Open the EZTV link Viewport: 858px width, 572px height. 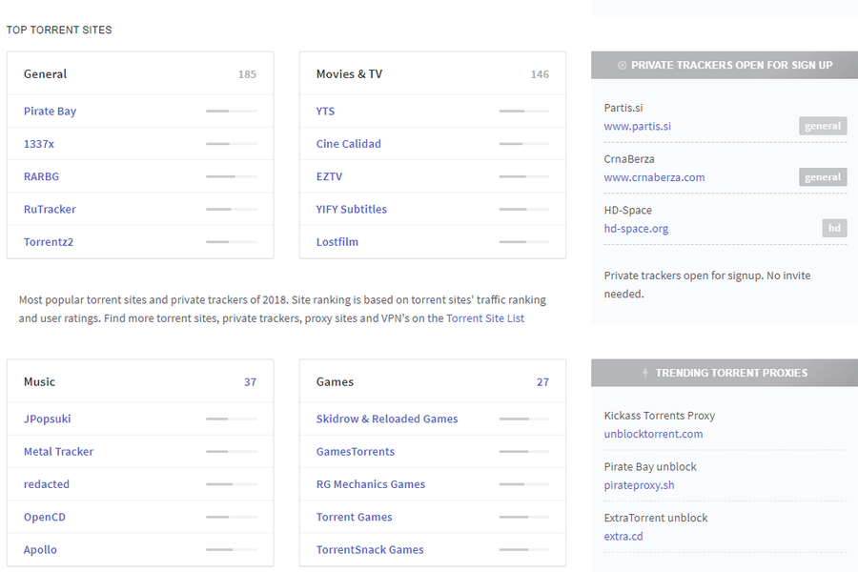[329, 176]
